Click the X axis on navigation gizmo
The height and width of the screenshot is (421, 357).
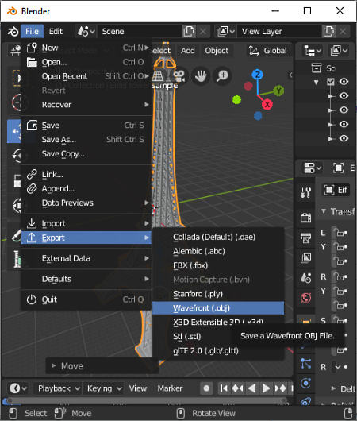pos(267,104)
